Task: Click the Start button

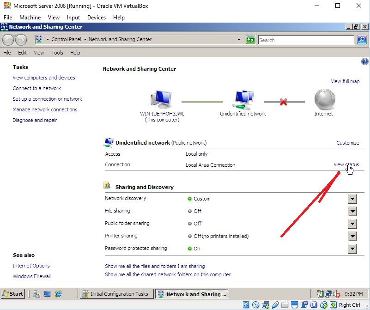Action: tap(13, 294)
